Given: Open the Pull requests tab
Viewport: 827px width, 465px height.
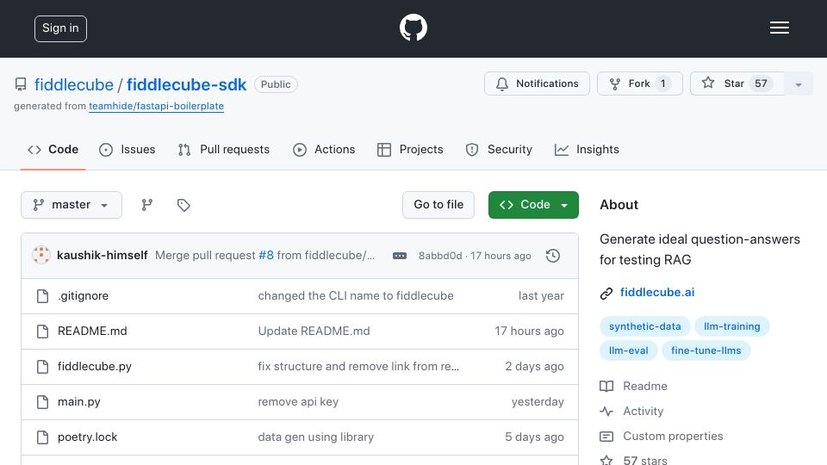Looking at the screenshot, I should point(224,150).
